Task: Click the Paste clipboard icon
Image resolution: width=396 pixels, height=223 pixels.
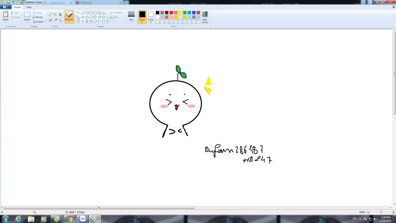Action: click(x=5, y=14)
